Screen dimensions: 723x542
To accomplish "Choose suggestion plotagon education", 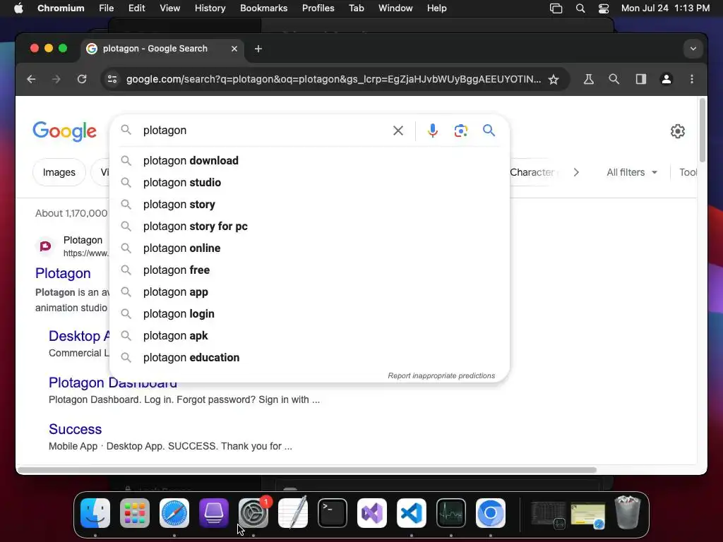I will point(309,358).
